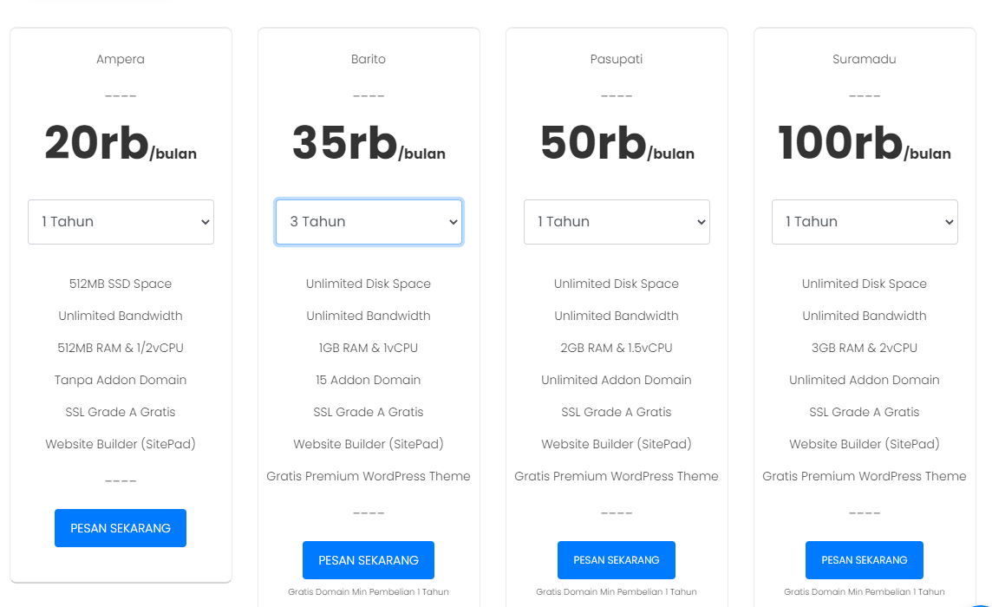Click the 20rb/bulan price

[121, 144]
